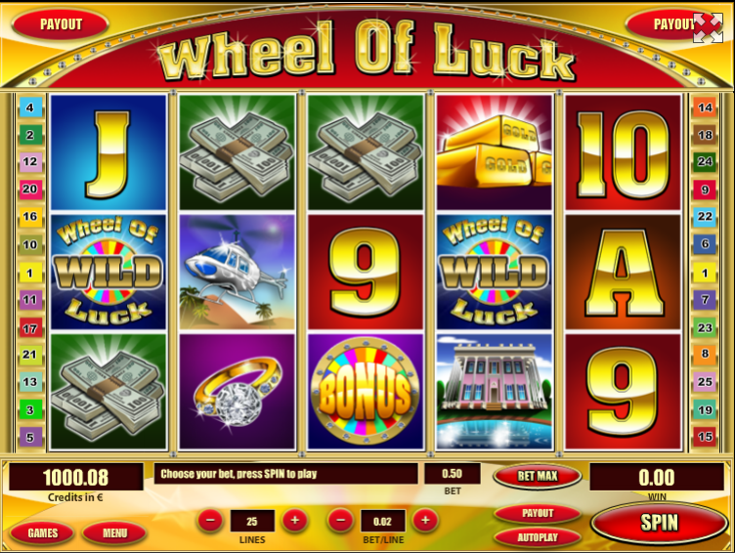Open the GAMES list
Screen dimensions: 735x553
click(43, 532)
